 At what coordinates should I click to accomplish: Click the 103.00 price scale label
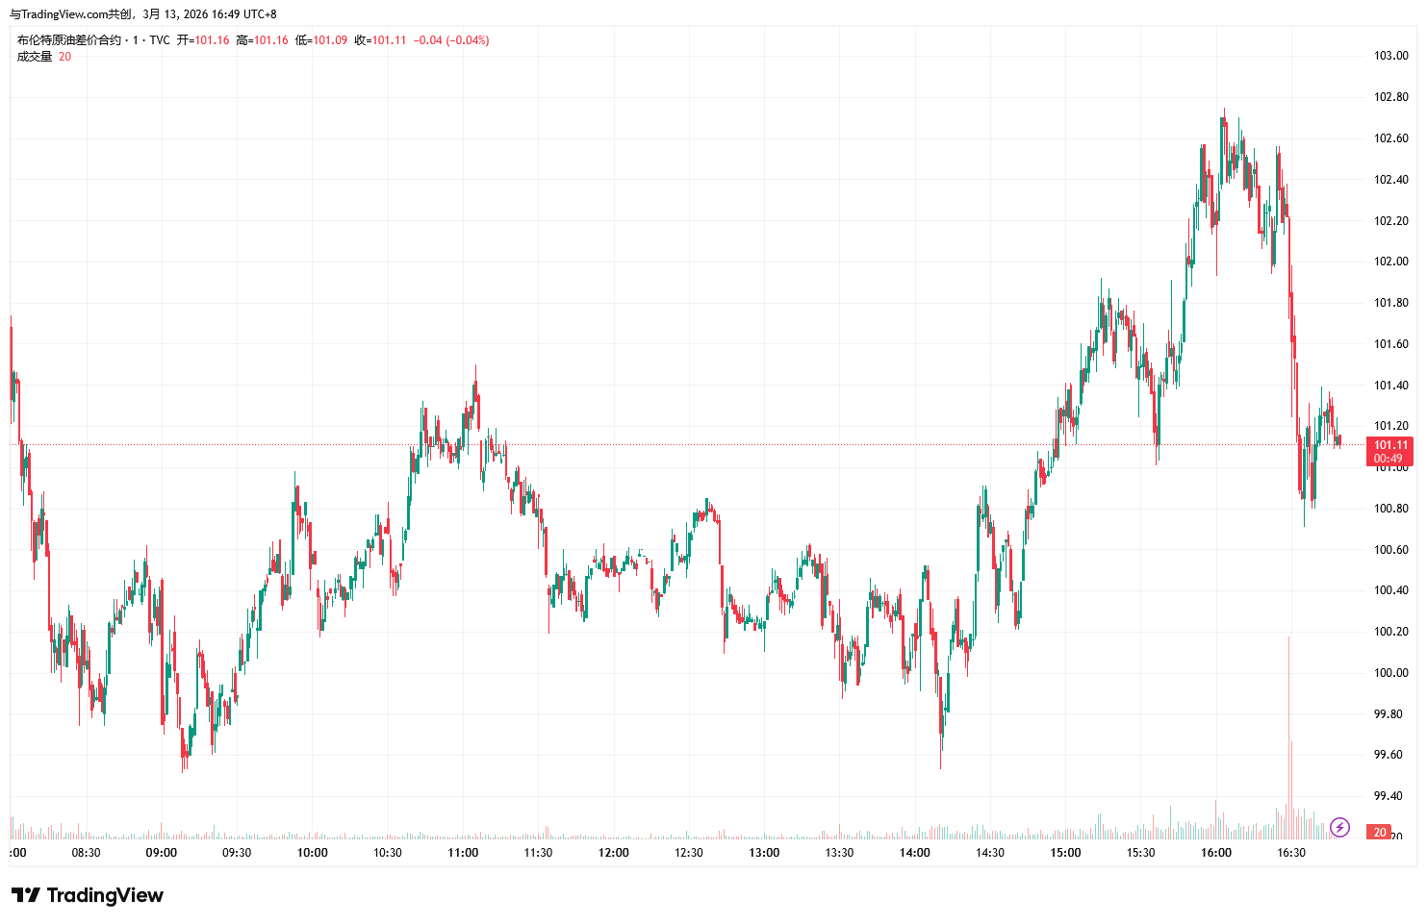[x=1390, y=56]
